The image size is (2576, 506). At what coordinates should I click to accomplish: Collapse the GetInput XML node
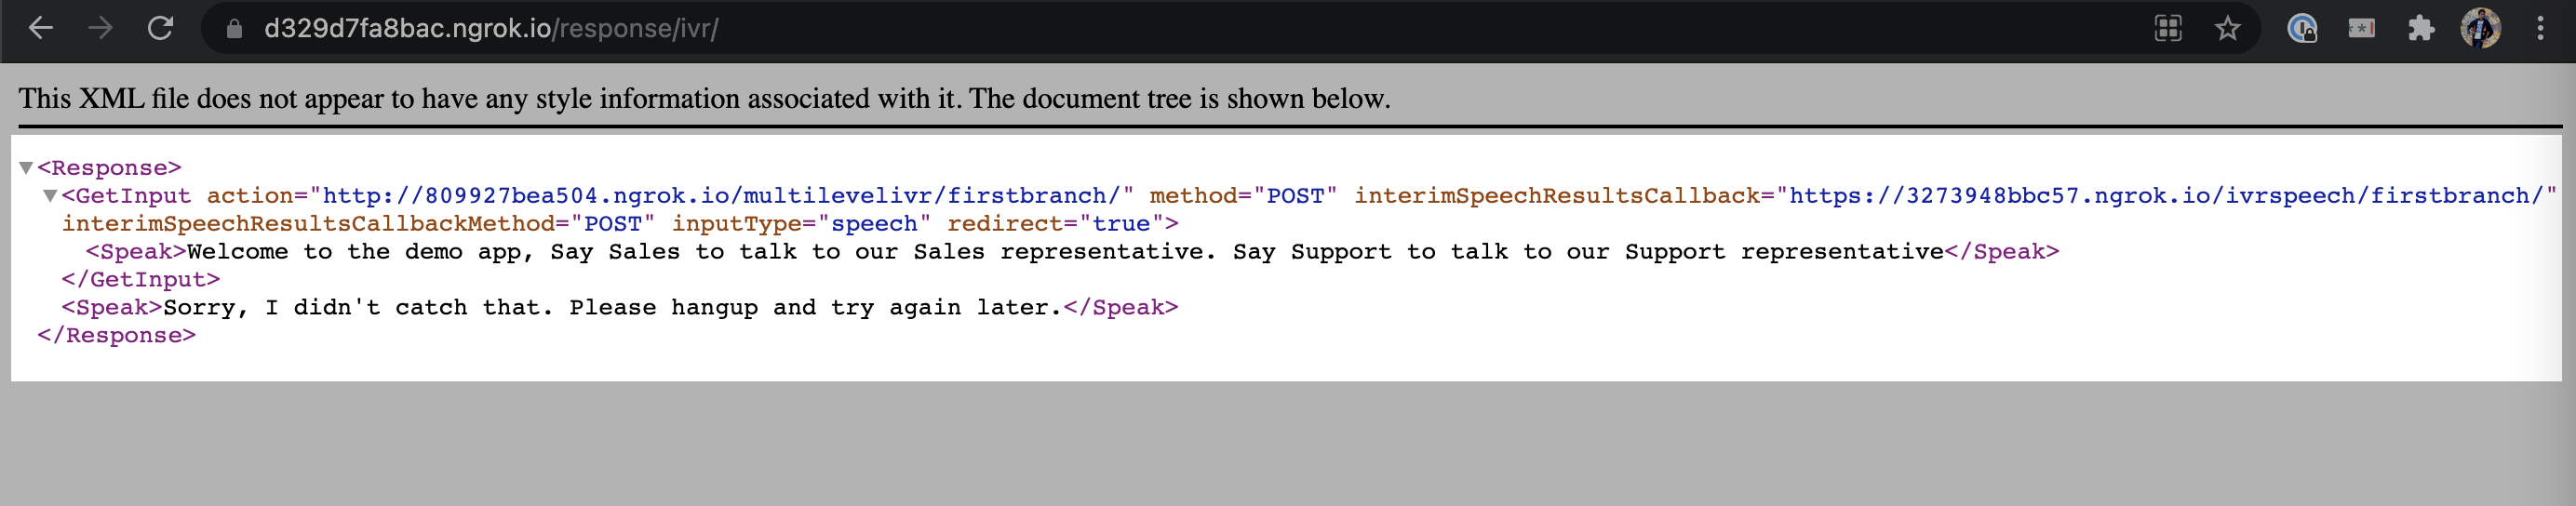point(50,196)
